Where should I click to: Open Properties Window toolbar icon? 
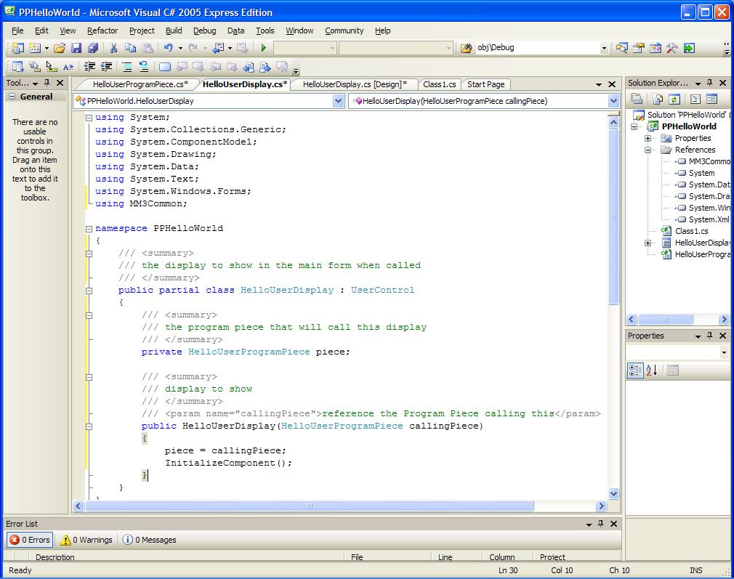(x=639, y=48)
